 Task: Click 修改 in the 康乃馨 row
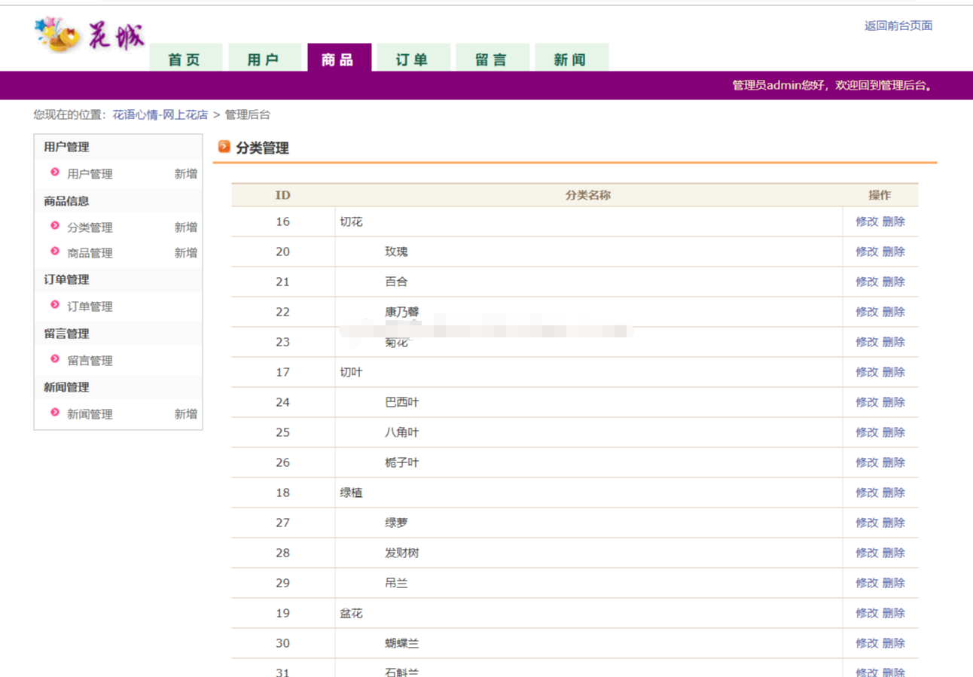867,312
